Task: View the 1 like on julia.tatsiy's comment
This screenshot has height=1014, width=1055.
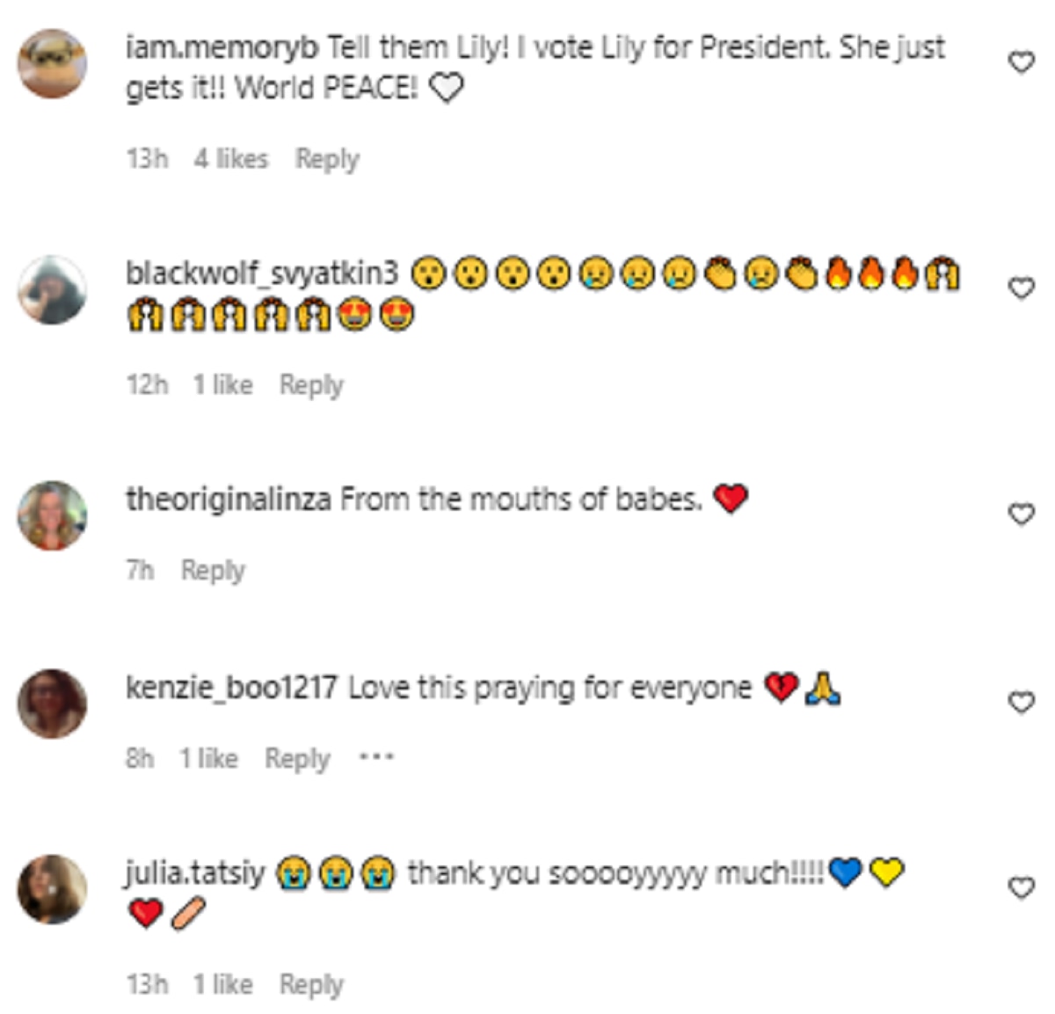Action: pos(223,985)
